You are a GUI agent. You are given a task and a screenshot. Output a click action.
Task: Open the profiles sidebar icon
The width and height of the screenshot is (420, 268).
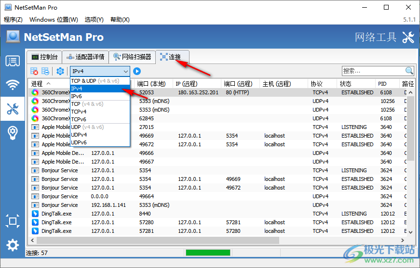13,61
